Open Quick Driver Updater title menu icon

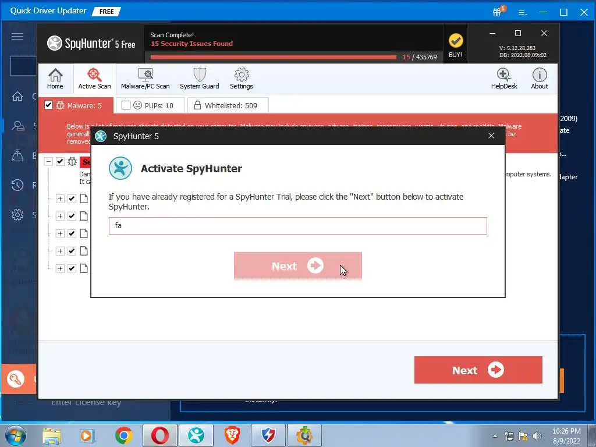pos(523,13)
